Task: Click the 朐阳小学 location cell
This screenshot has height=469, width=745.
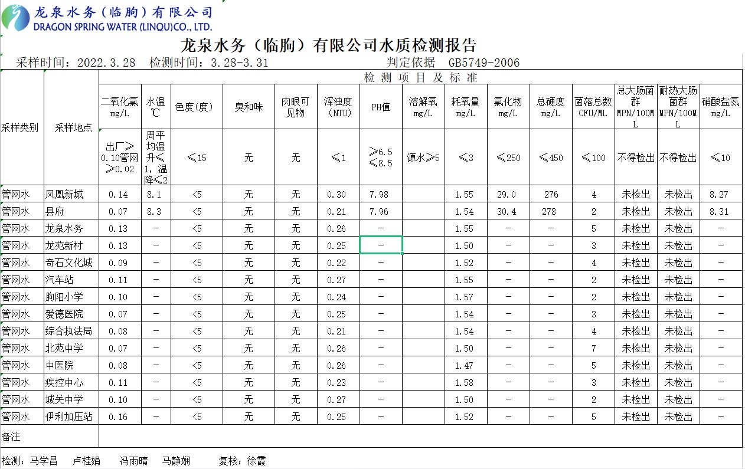Action: coord(71,297)
